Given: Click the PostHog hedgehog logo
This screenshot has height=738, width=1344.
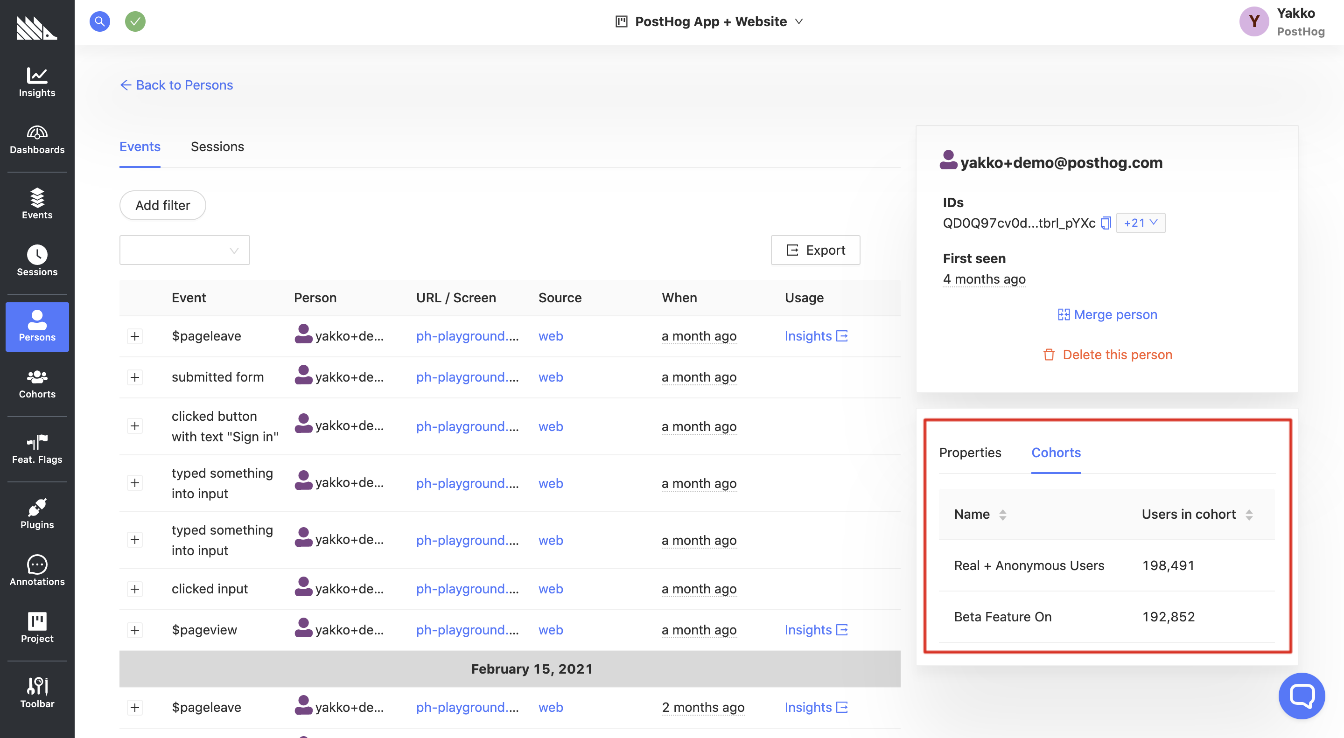Looking at the screenshot, I should coord(36,28).
